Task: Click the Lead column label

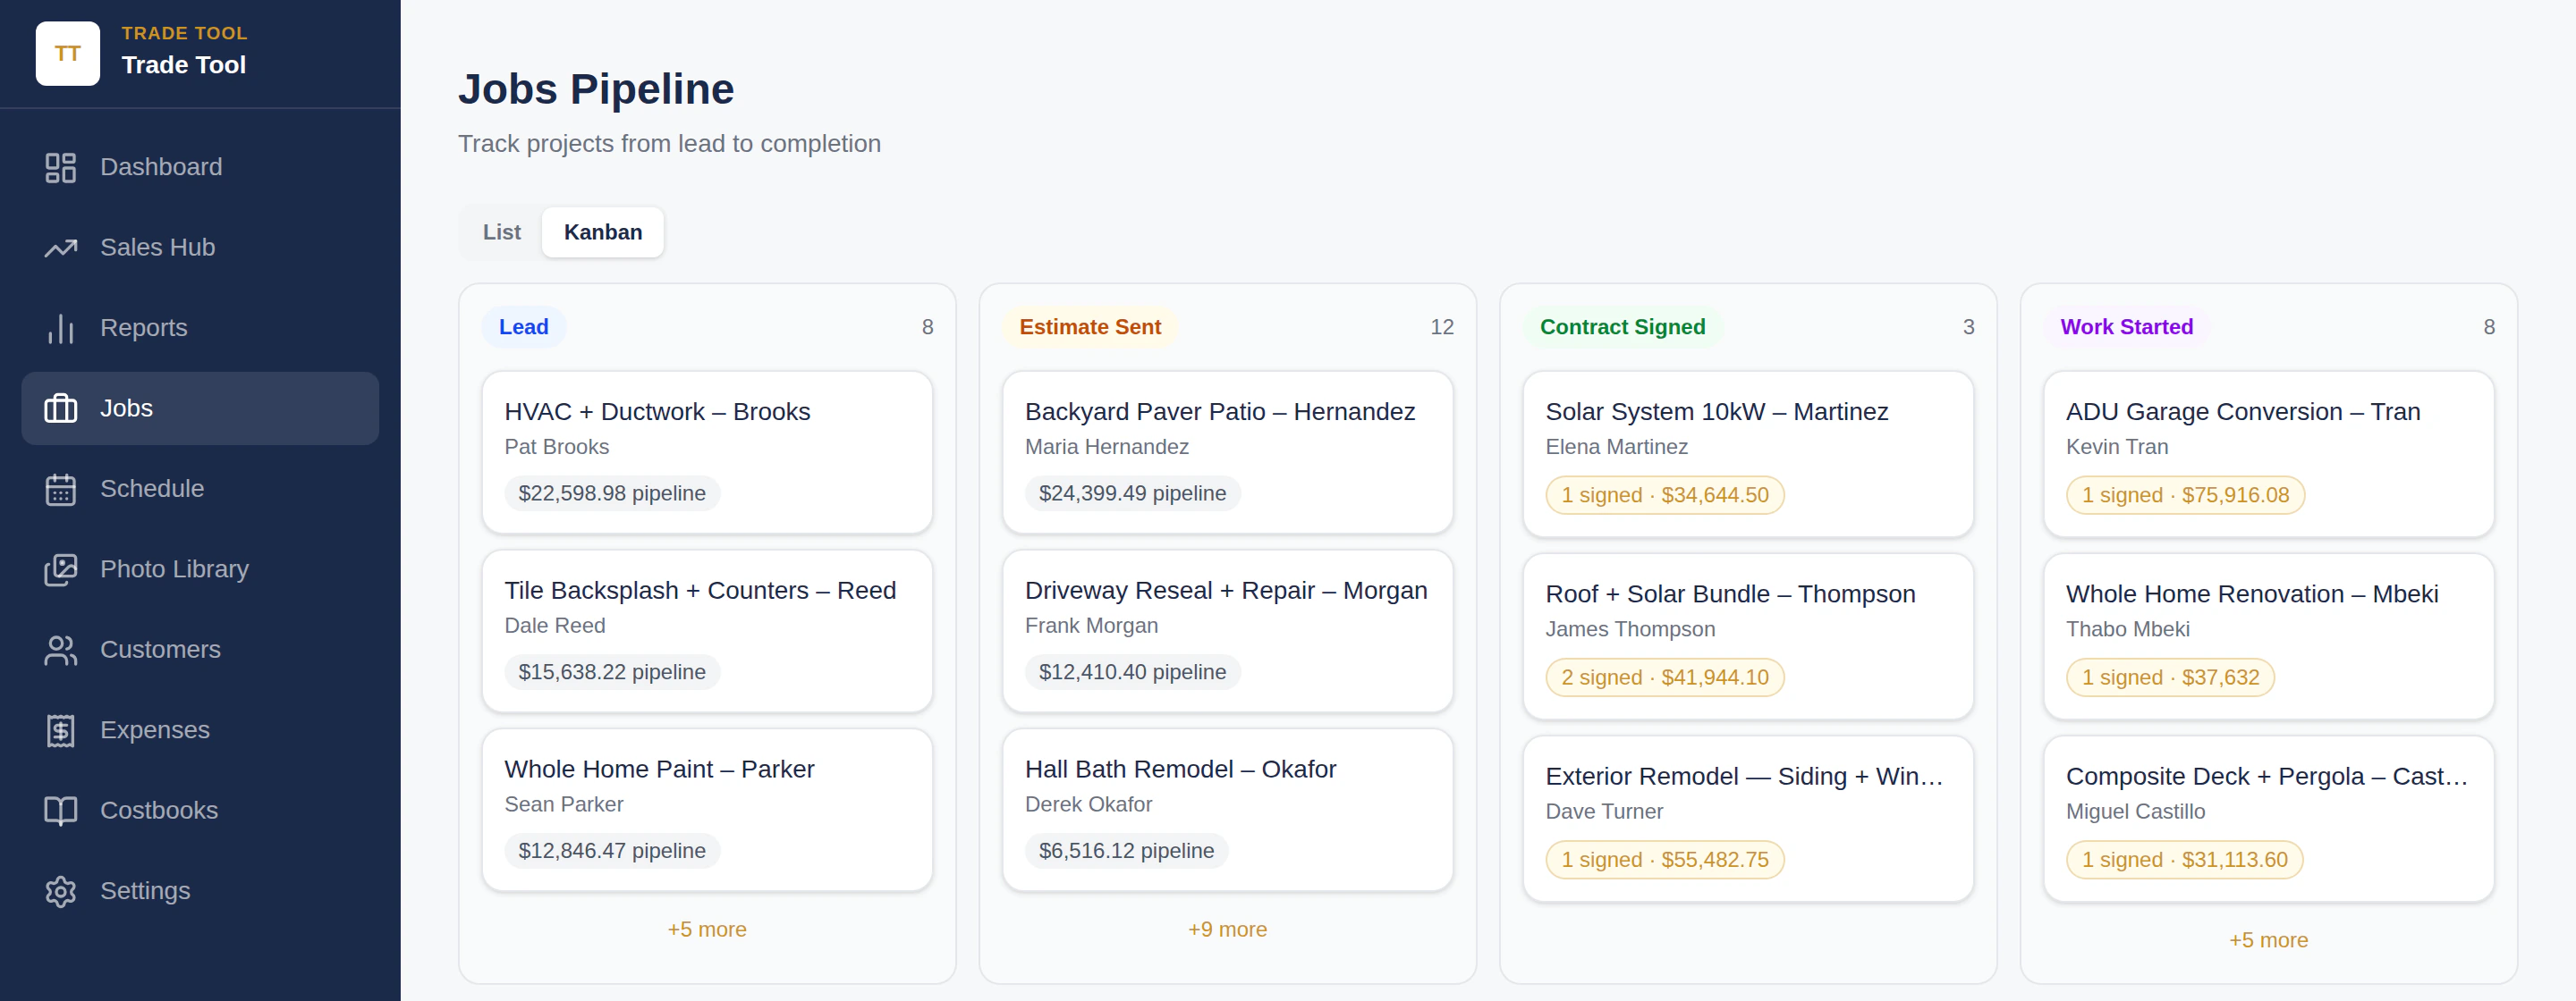Action: 524,327
